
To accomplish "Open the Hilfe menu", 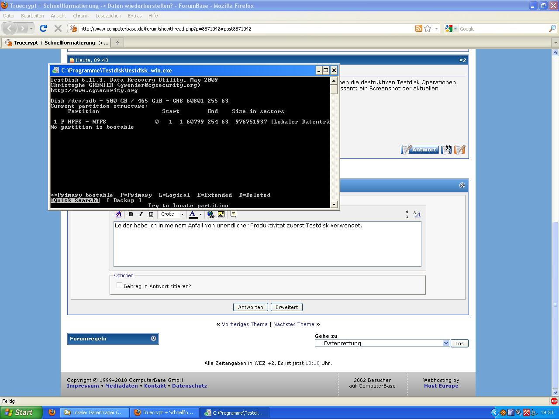I will 153,16.
